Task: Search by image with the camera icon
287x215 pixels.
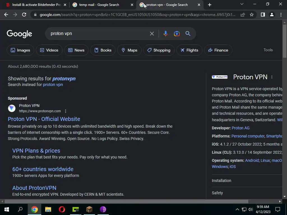Action: [177, 34]
